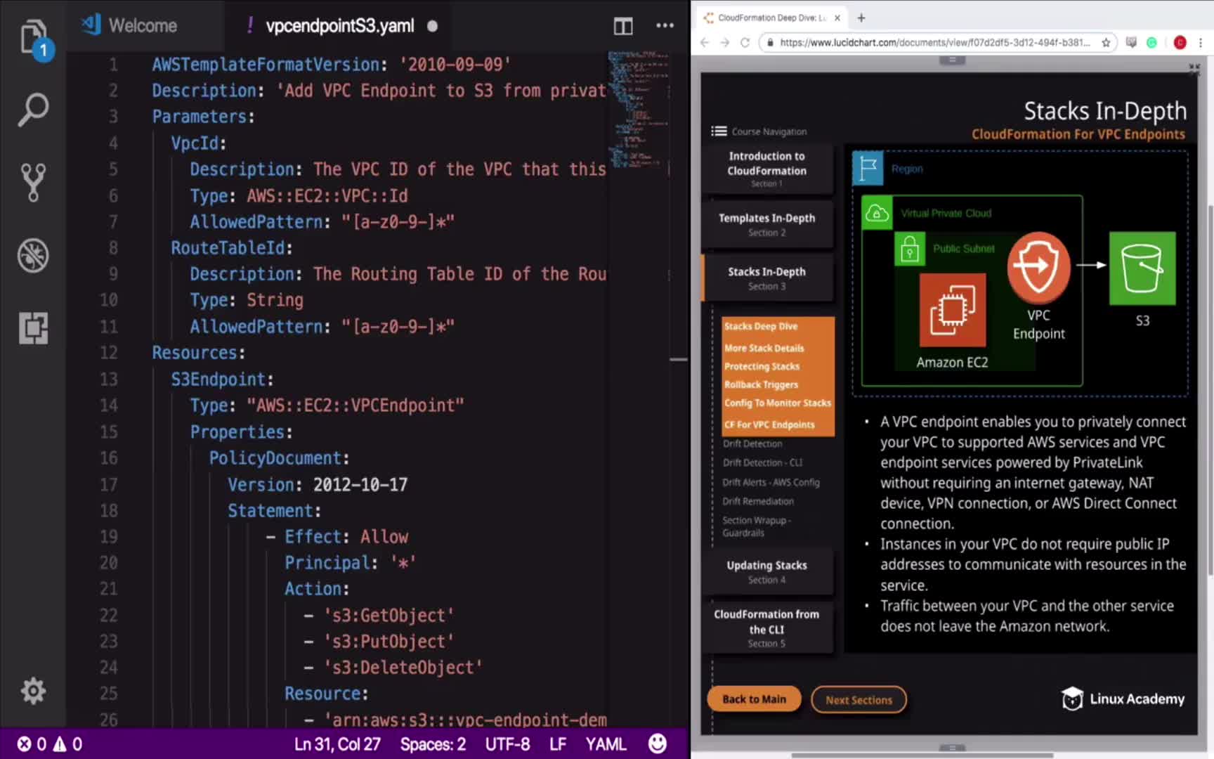Open Drift Alerts - AWS Config lesson
This screenshot has height=759, width=1214.
pos(771,482)
